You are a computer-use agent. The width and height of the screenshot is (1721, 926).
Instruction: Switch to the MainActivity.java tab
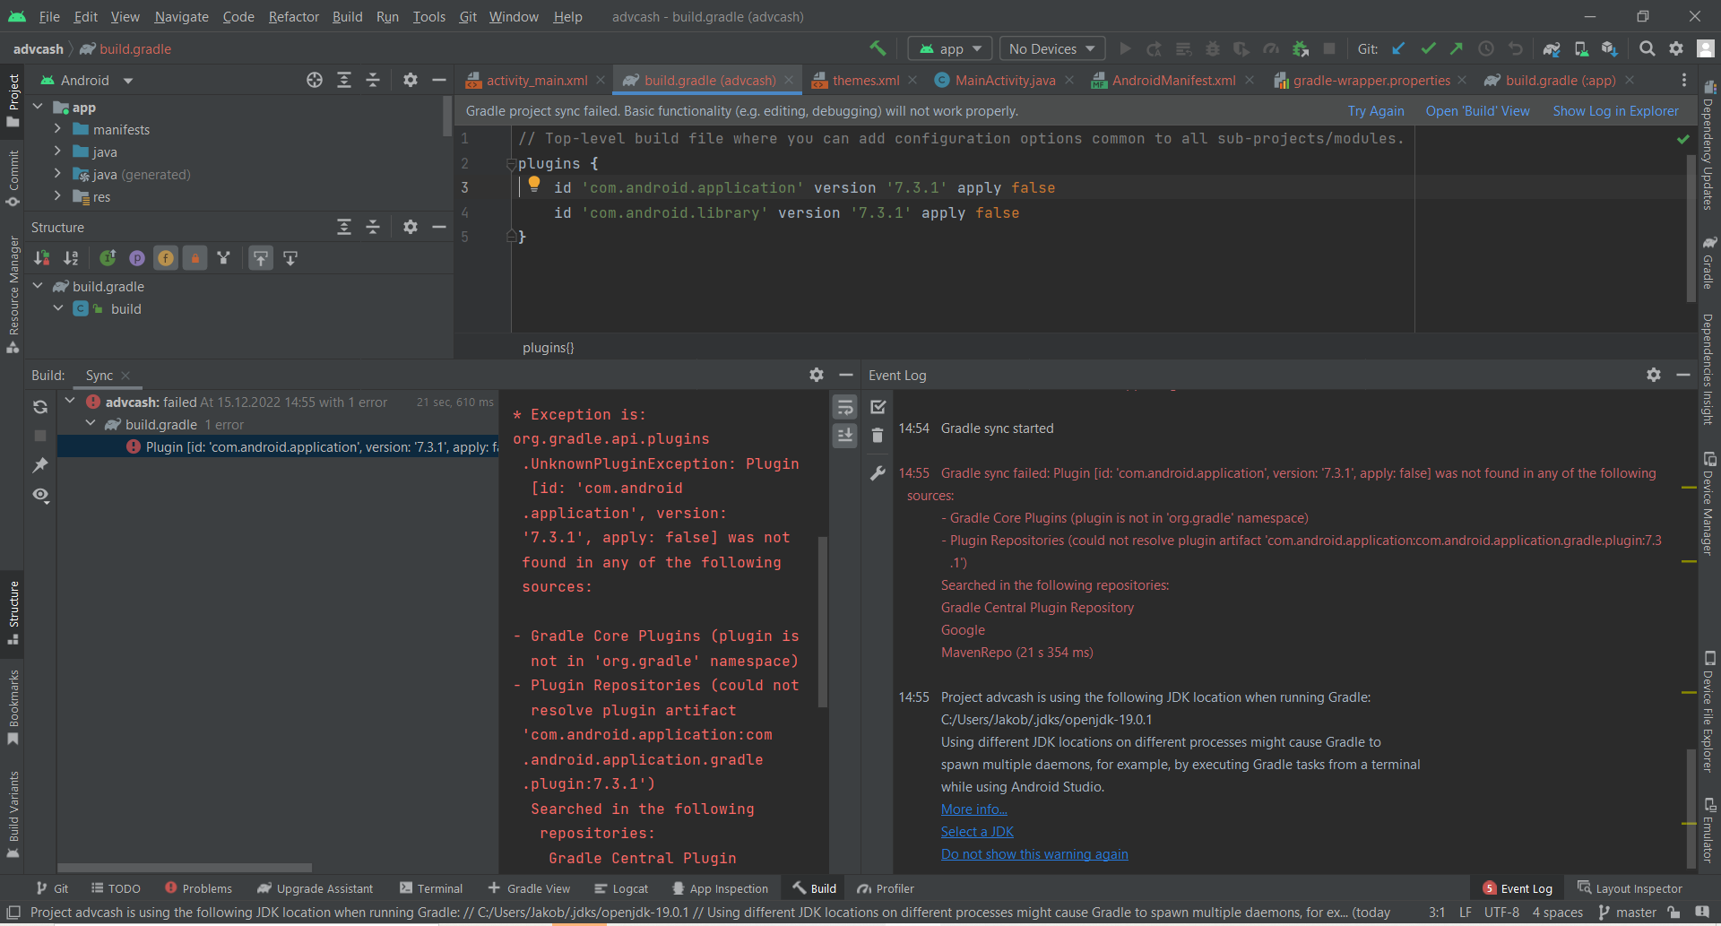[1004, 81]
